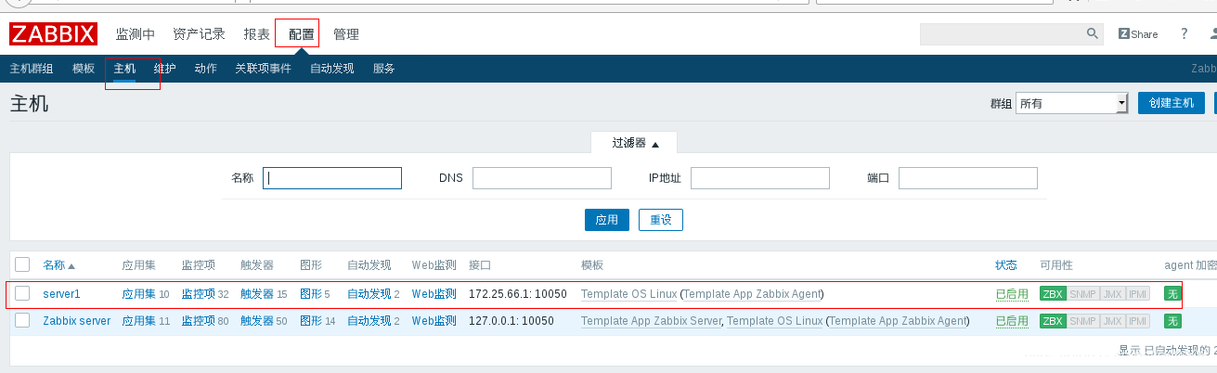
Task: Collapse the 过滤器 filter panel
Action: pyautogui.click(x=635, y=143)
